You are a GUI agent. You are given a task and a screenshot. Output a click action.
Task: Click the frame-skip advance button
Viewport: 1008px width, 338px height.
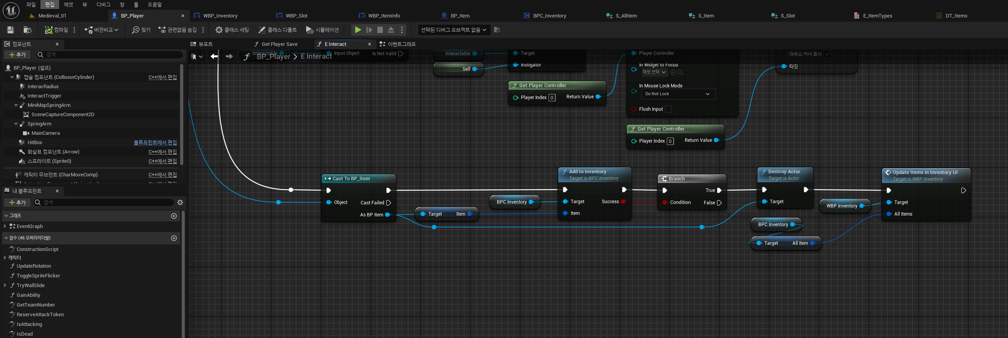(369, 30)
